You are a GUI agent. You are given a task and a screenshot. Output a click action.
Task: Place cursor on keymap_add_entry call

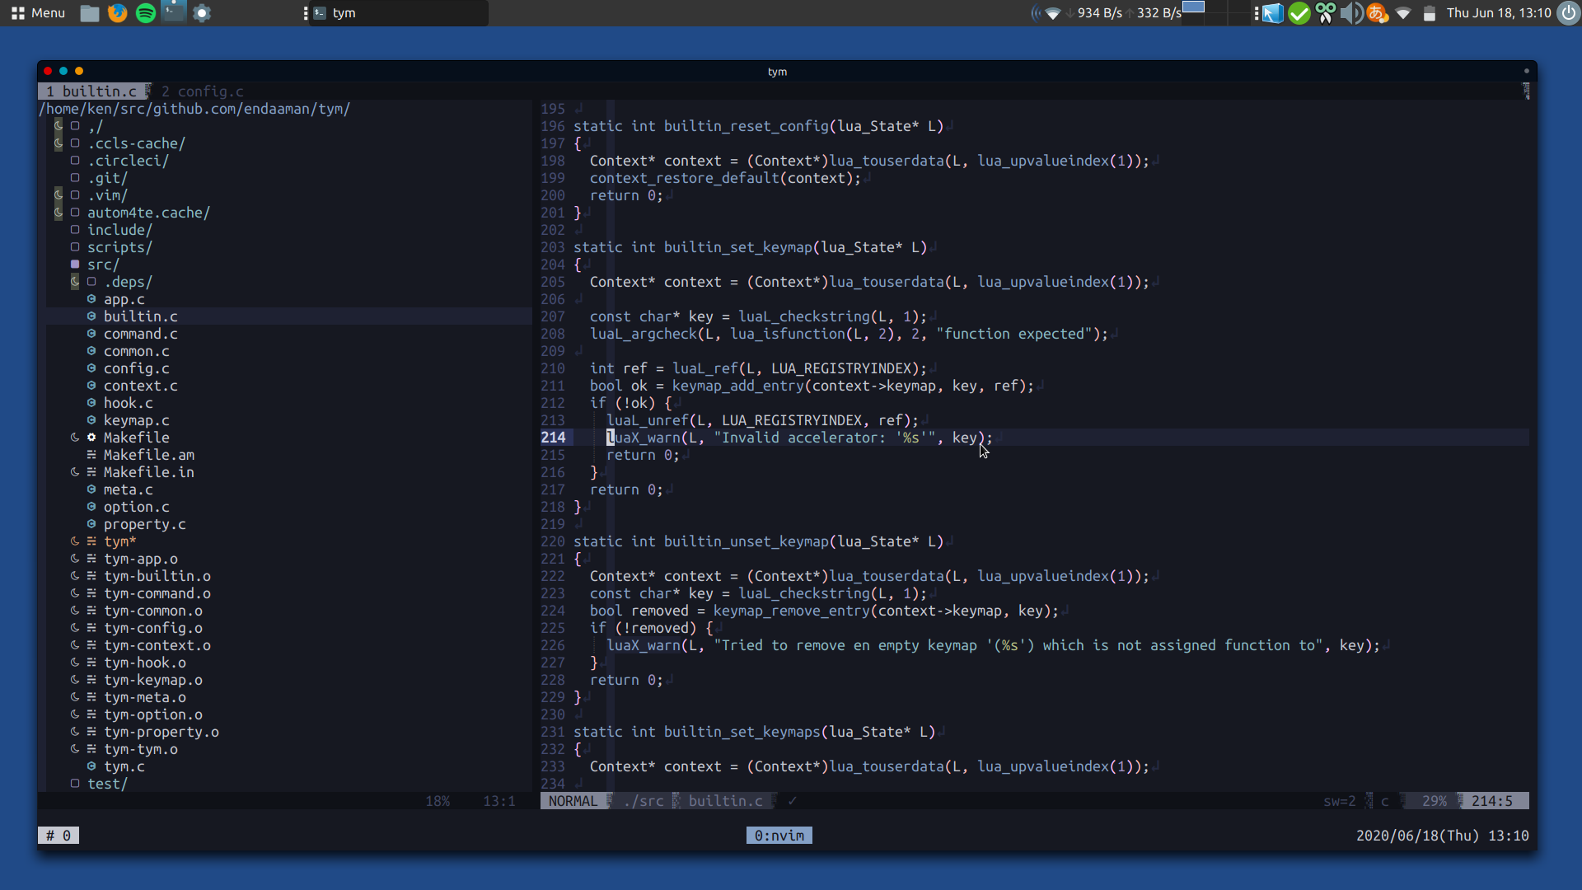click(x=737, y=386)
